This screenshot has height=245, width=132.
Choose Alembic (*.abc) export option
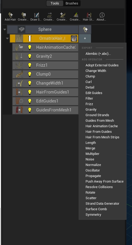tap(98, 53)
